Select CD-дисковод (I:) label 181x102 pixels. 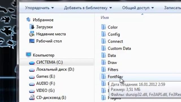click(x=51, y=97)
